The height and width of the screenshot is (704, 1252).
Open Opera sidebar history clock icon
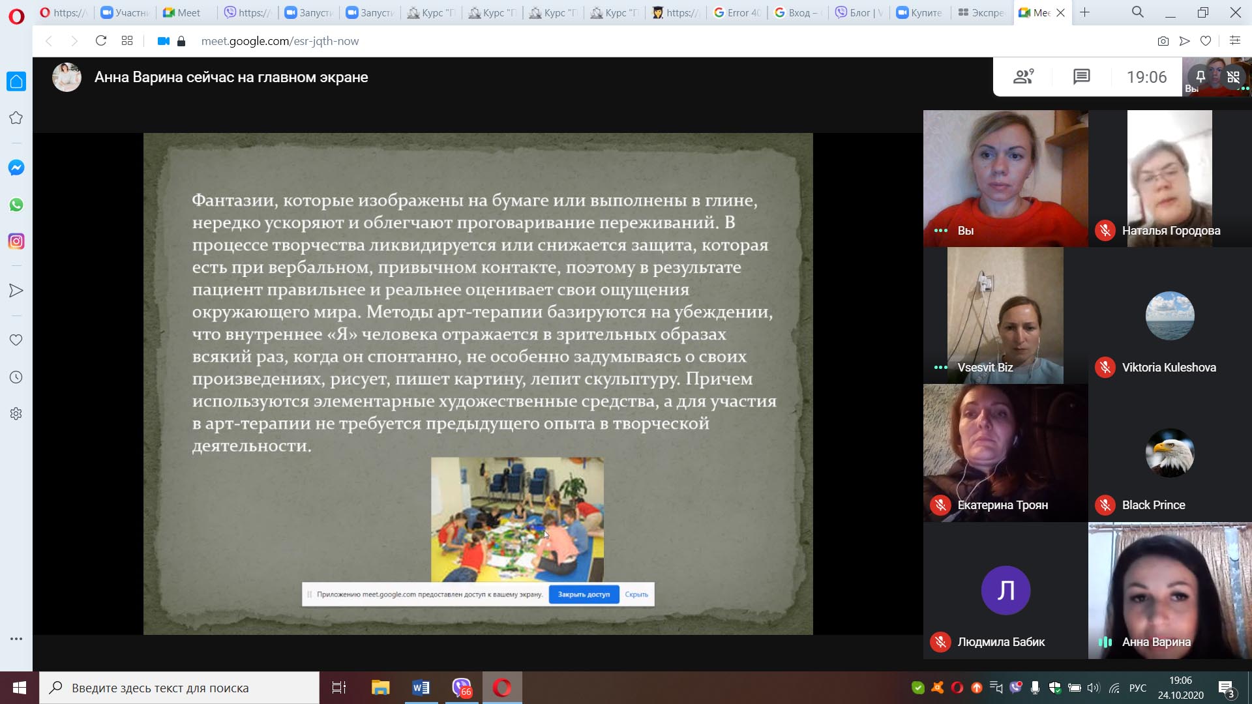pos(16,377)
